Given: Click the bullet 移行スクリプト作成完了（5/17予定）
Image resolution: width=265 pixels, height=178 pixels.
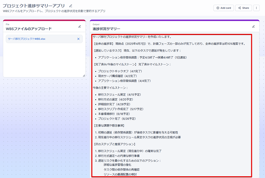Looking at the screenshot, I should (121, 109).
